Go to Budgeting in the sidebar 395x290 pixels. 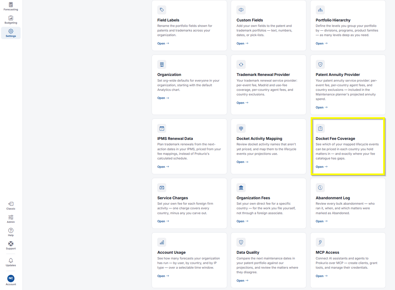click(11, 20)
